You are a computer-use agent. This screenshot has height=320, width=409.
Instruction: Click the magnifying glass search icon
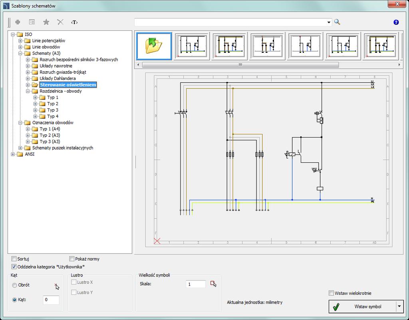coord(337,22)
